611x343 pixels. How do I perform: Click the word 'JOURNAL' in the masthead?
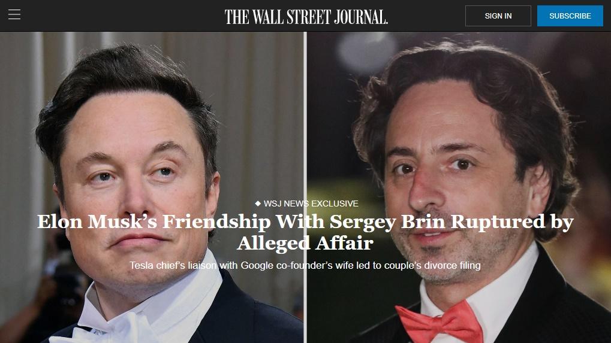point(361,17)
